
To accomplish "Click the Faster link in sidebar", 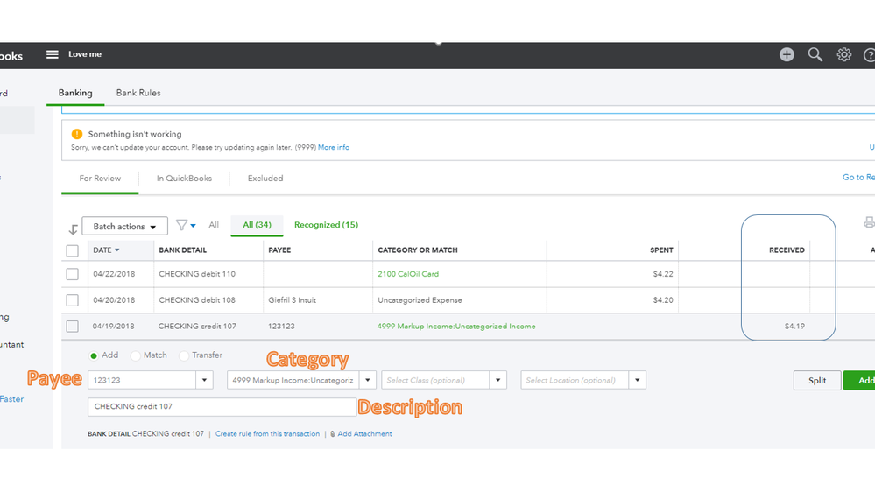I will click(x=11, y=399).
